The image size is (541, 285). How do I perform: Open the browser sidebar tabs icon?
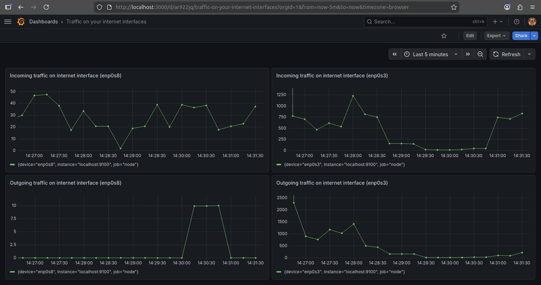(x=8, y=7)
